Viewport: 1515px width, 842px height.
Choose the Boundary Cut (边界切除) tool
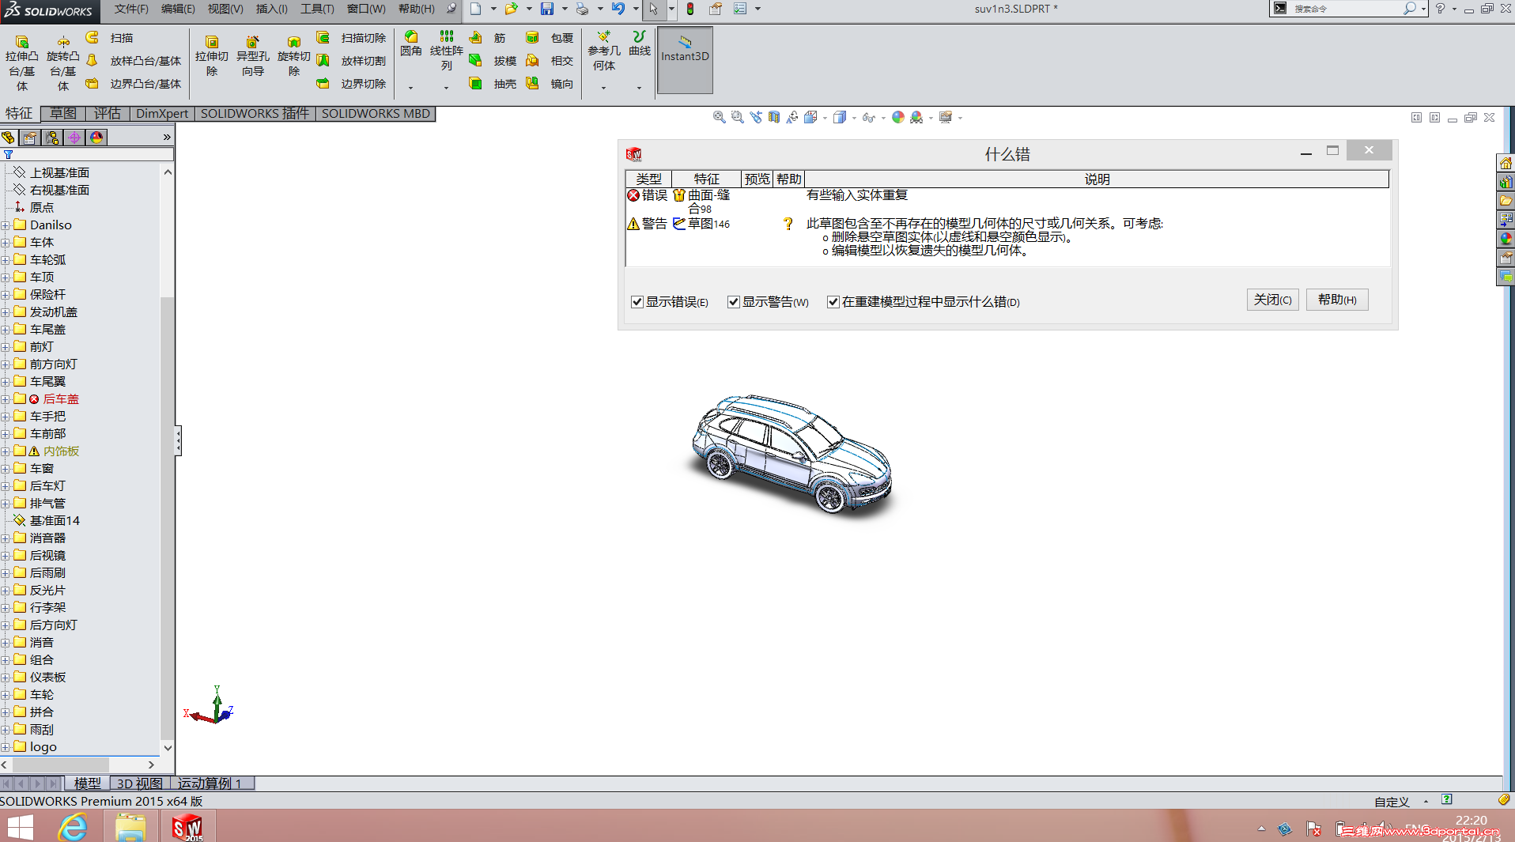(x=351, y=84)
